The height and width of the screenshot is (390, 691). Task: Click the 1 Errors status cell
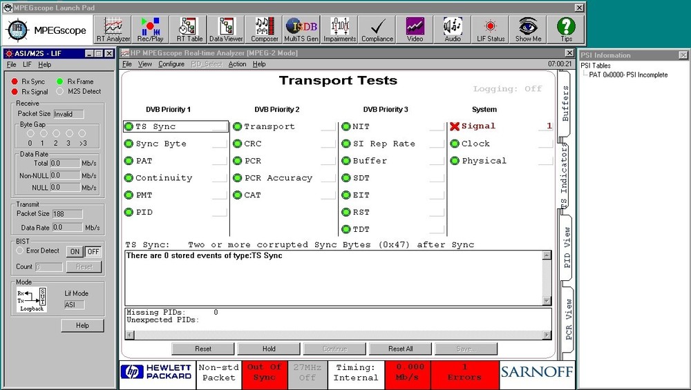pyautogui.click(x=464, y=375)
